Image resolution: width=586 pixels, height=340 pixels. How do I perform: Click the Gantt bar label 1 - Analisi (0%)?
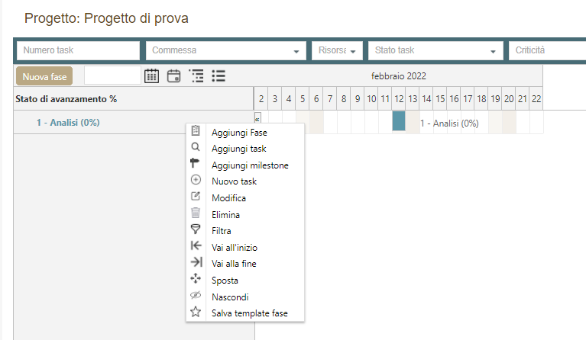(449, 123)
